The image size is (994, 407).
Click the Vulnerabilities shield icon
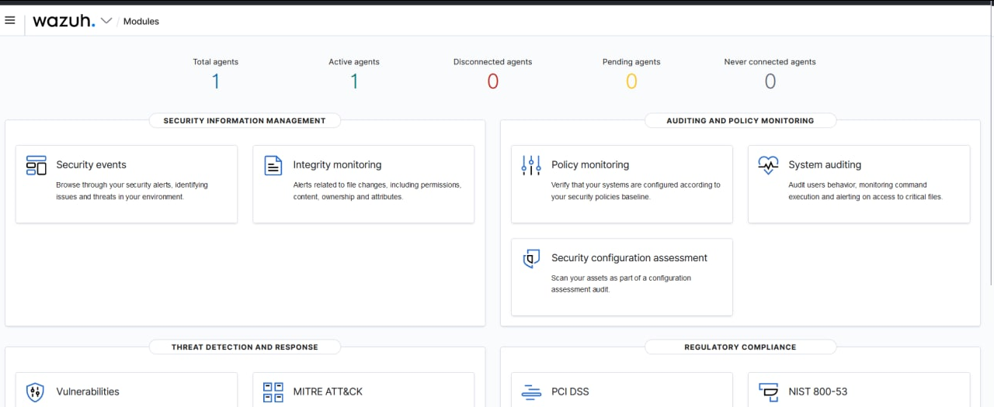[x=36, y=391]
